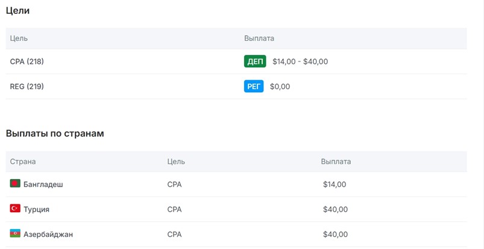Image resolution: width=484 pixels, height=249 pixels.
Task: Click Выплата header in the goals table
Action: click(x=259, y=38)
